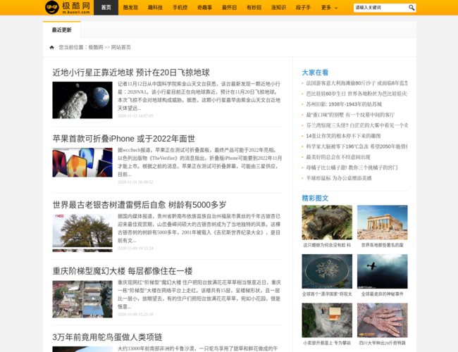Screen dimensions: 458x352
Task: Click the 极酷网 breadcrumb link
Action: pyautogui.click(x=96, y=47)
